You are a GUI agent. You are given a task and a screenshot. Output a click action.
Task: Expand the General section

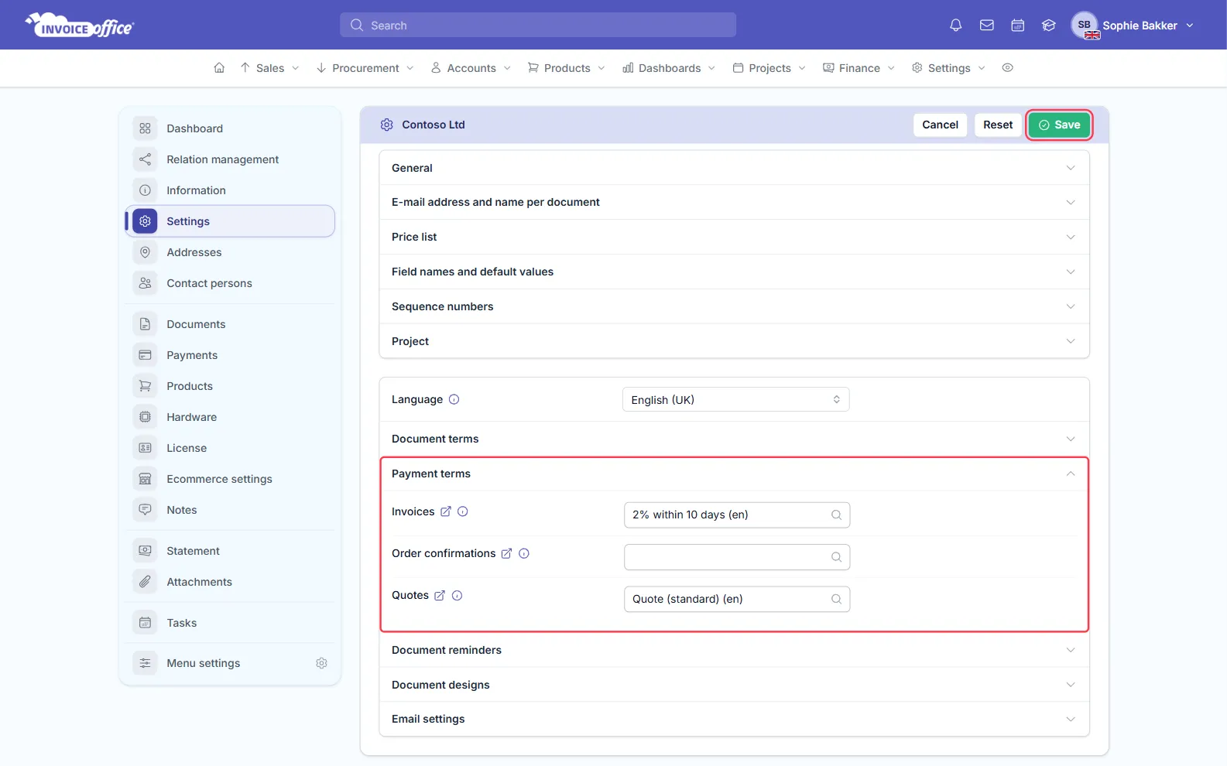(x=734, y=168)
